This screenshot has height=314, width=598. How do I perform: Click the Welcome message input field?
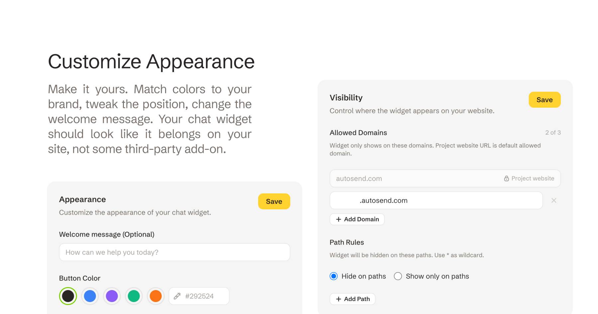click(x=174, y=252)
